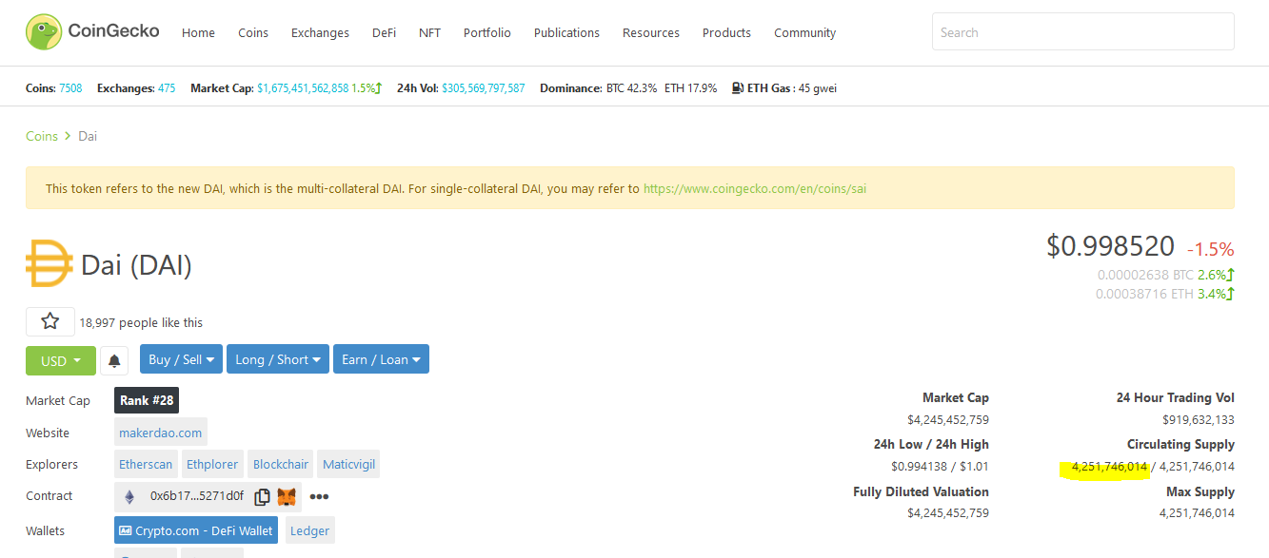Open the Publications navigation menu

(566, 32)
